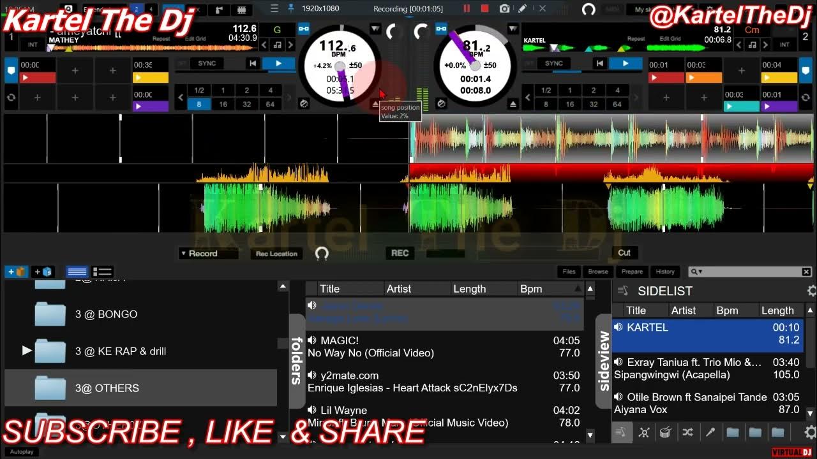Select the 64-beat loop on deck 2
Image resolution: width=817 pixels, height=459 pixels.
pos(617,105)
